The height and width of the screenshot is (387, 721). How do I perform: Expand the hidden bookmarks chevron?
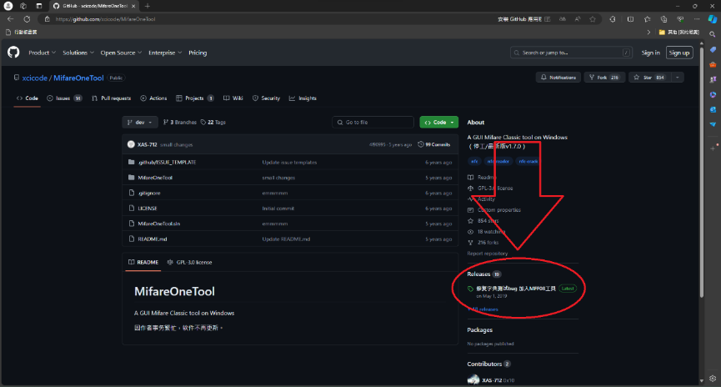click(x=648, y=33)
